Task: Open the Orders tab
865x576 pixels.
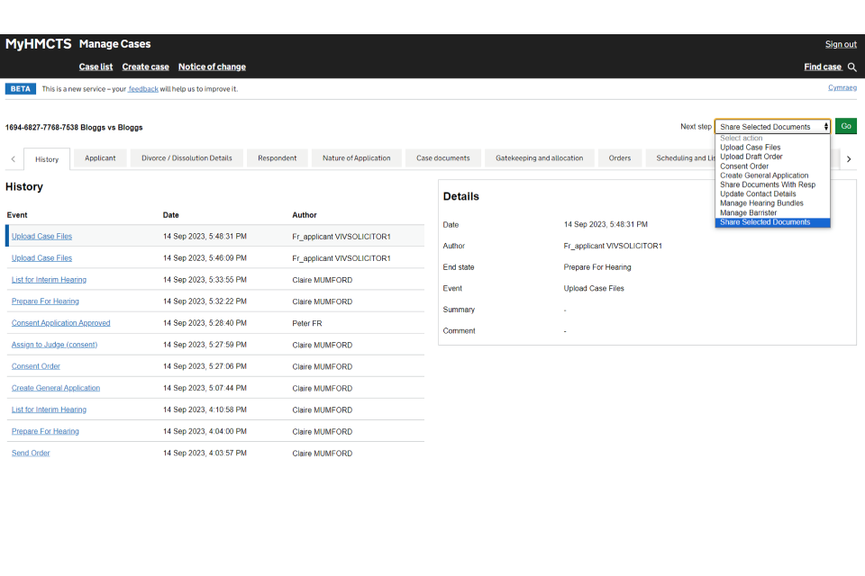Action: 619,158
